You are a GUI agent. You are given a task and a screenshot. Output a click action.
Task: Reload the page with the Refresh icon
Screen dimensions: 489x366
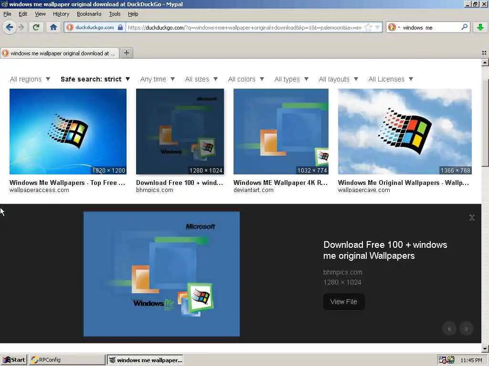point(36,27)
